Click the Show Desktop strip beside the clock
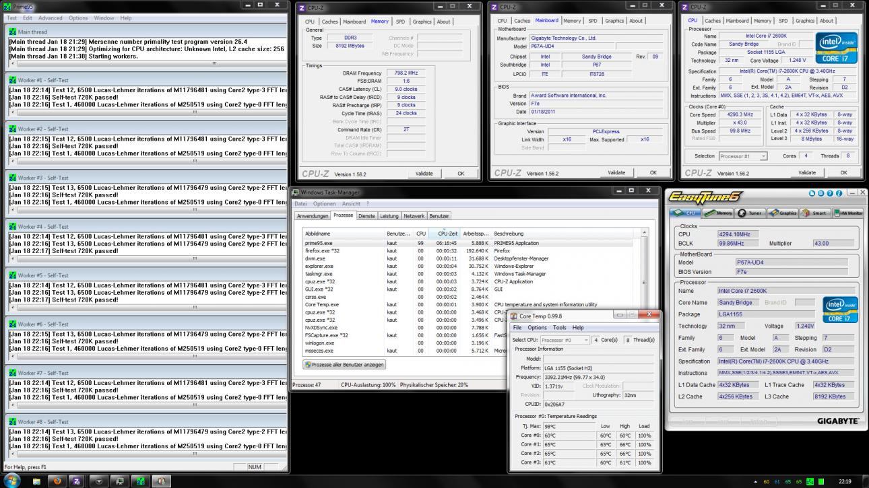 pos(865,482)
